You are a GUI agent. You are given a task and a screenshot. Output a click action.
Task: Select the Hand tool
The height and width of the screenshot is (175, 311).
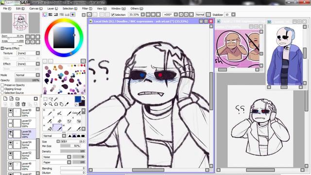(61, 104)
